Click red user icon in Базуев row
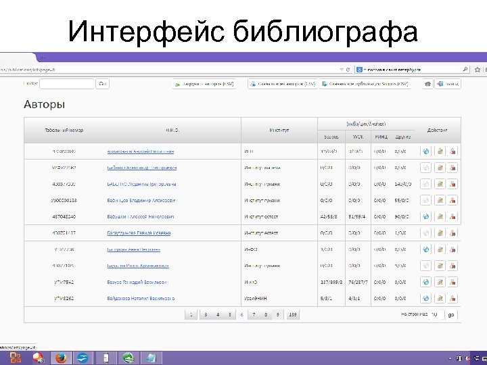The width and height of the screenshot is (487, 365). 453,282
